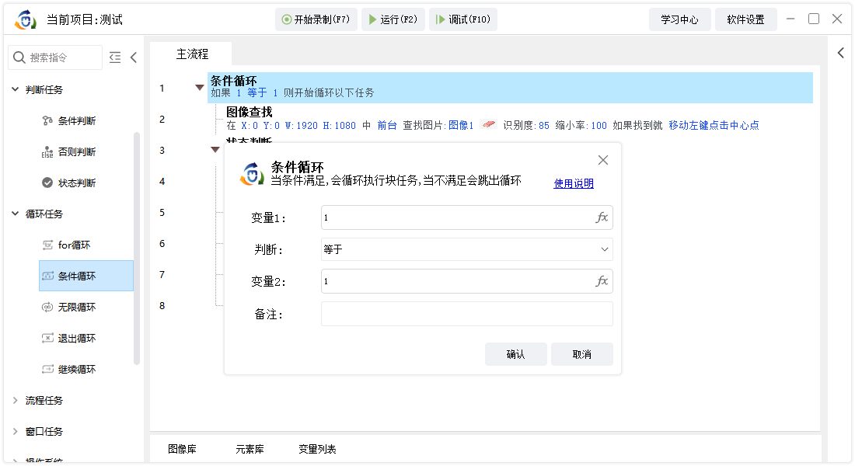This screenshot has width=855, height=466.
Task: Click the 前台 link in 图像查找 row
Action: (387, 125)
